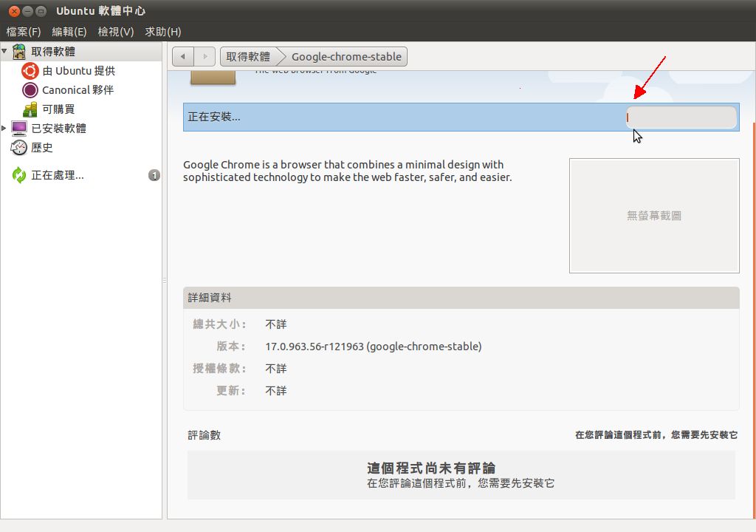Open the 編輯(E) menu
The height and width of the screenshot is (532, 756).
[69, 32]
